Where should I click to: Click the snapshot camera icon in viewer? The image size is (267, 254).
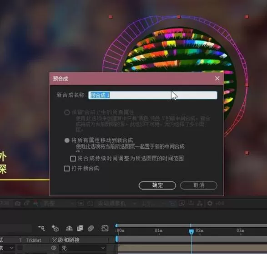coord(18,203)
